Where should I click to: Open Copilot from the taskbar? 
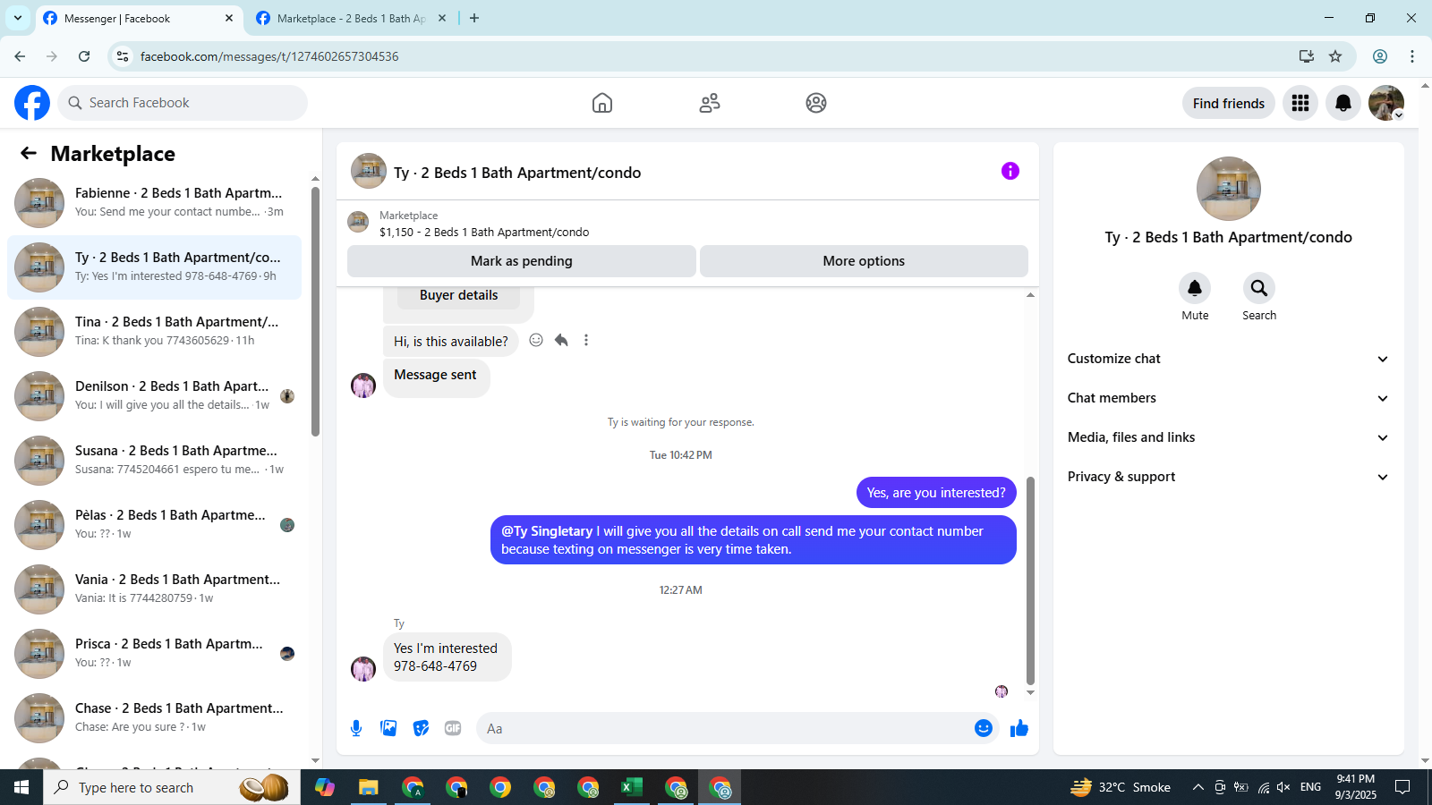pyautogui.click(x=325, y=787)
